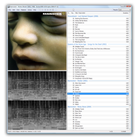Viewport: 135px width, 138px height.
Task: Open the View menu
Action: [18, 10]
